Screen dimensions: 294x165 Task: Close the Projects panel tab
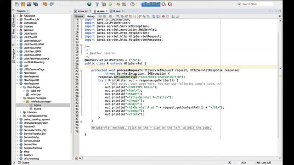[x=28, y=11]
